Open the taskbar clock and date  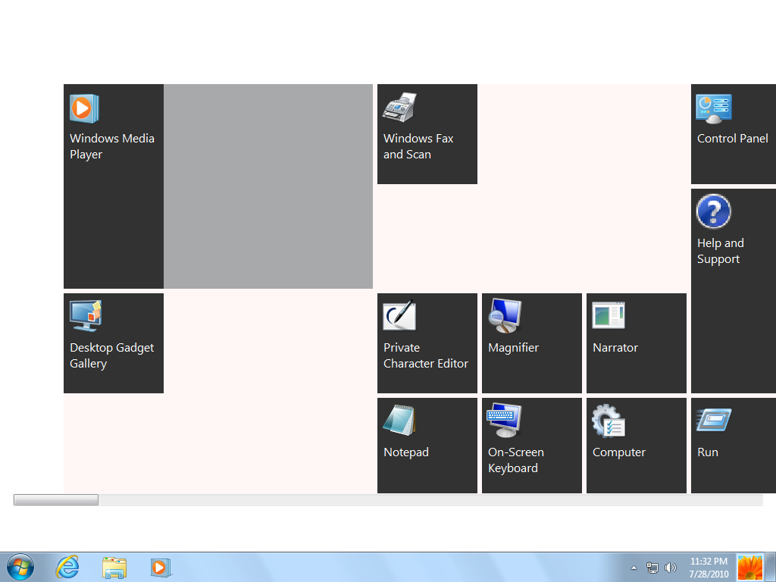coord(709,568)
